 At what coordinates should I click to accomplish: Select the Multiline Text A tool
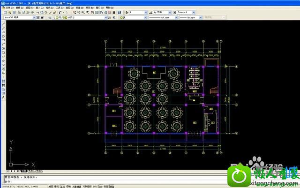coord(3,97)
